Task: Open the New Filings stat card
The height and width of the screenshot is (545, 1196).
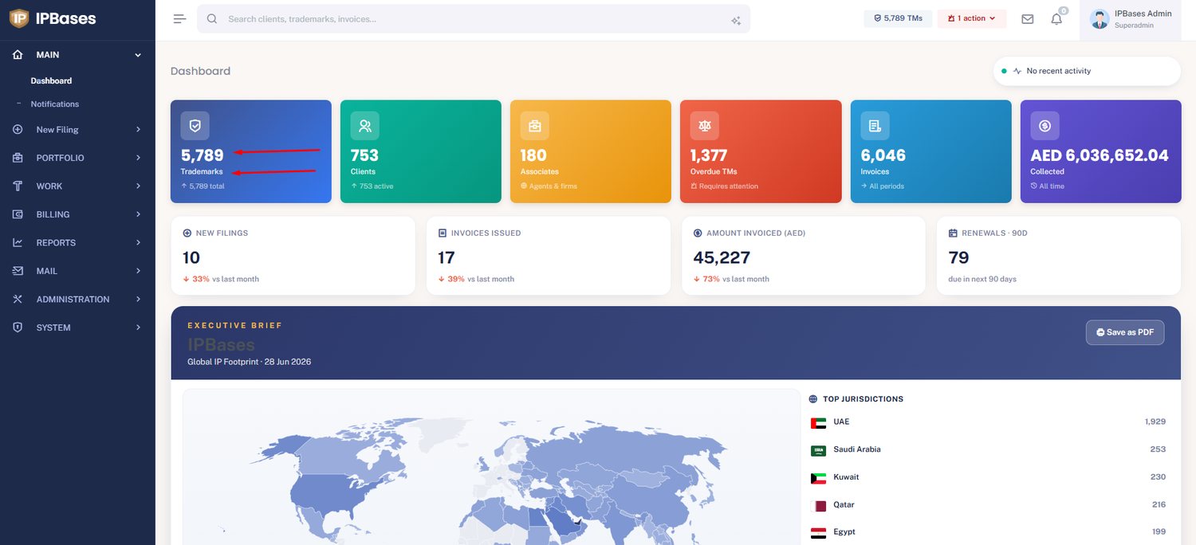Action: pyautogui.click(x=293, y=256)
